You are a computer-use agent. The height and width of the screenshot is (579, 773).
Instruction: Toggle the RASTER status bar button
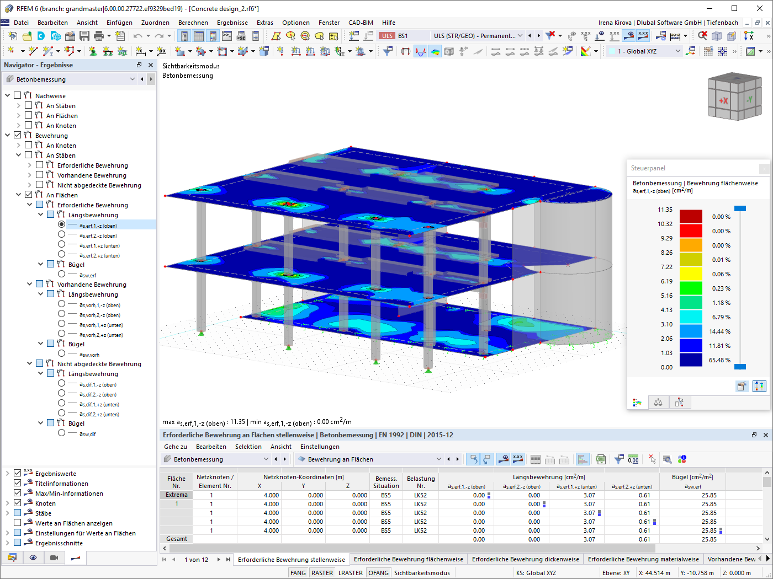pos(322,573)
